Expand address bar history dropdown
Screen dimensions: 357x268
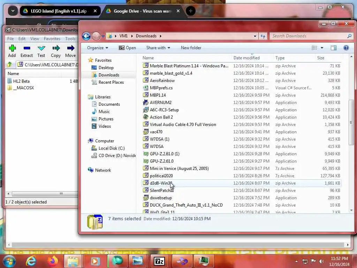pos(255,36)
